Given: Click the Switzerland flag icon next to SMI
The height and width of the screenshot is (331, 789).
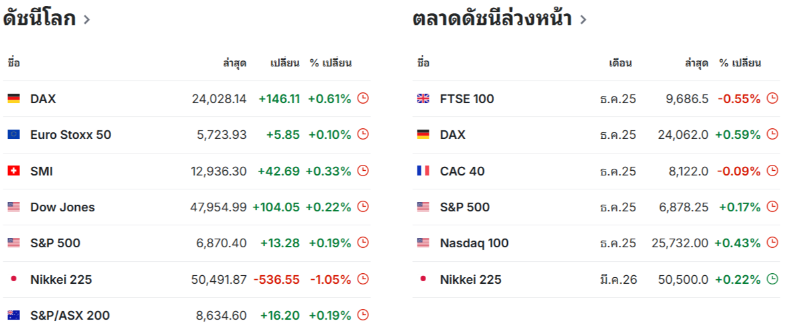Looking at the screenshot, I should (x=13, y=171).
